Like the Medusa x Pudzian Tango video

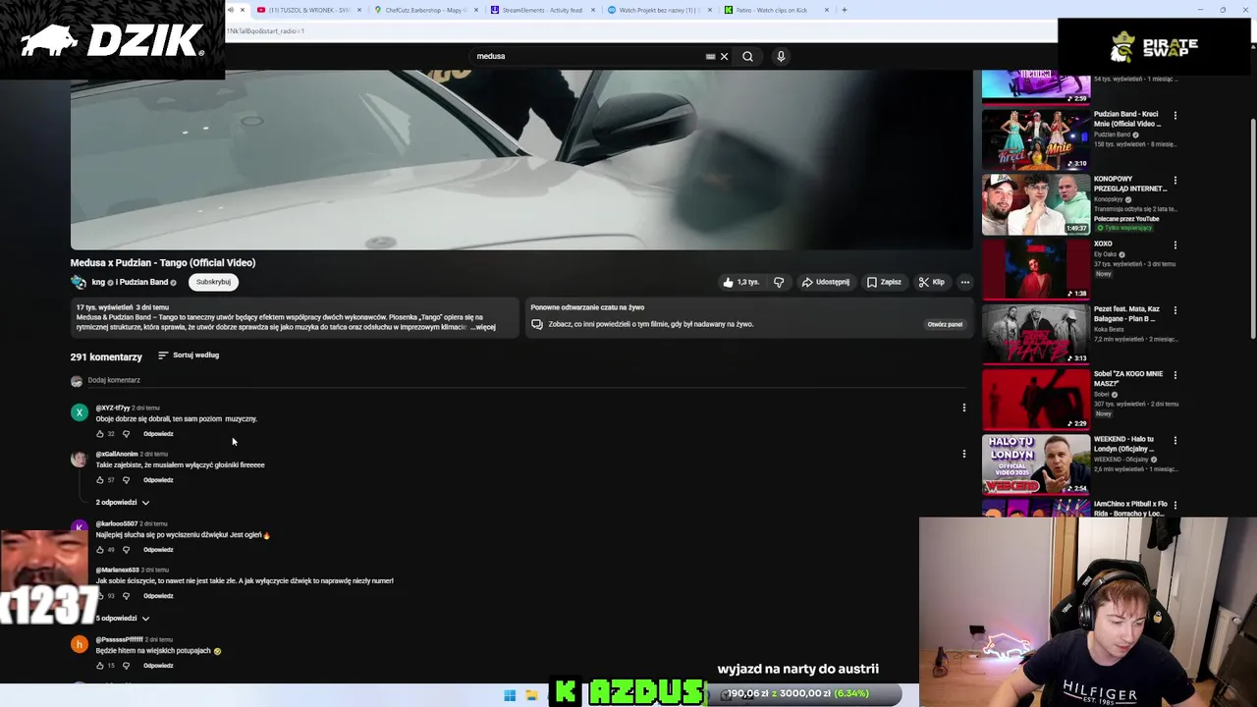click(x=741, y=282)
